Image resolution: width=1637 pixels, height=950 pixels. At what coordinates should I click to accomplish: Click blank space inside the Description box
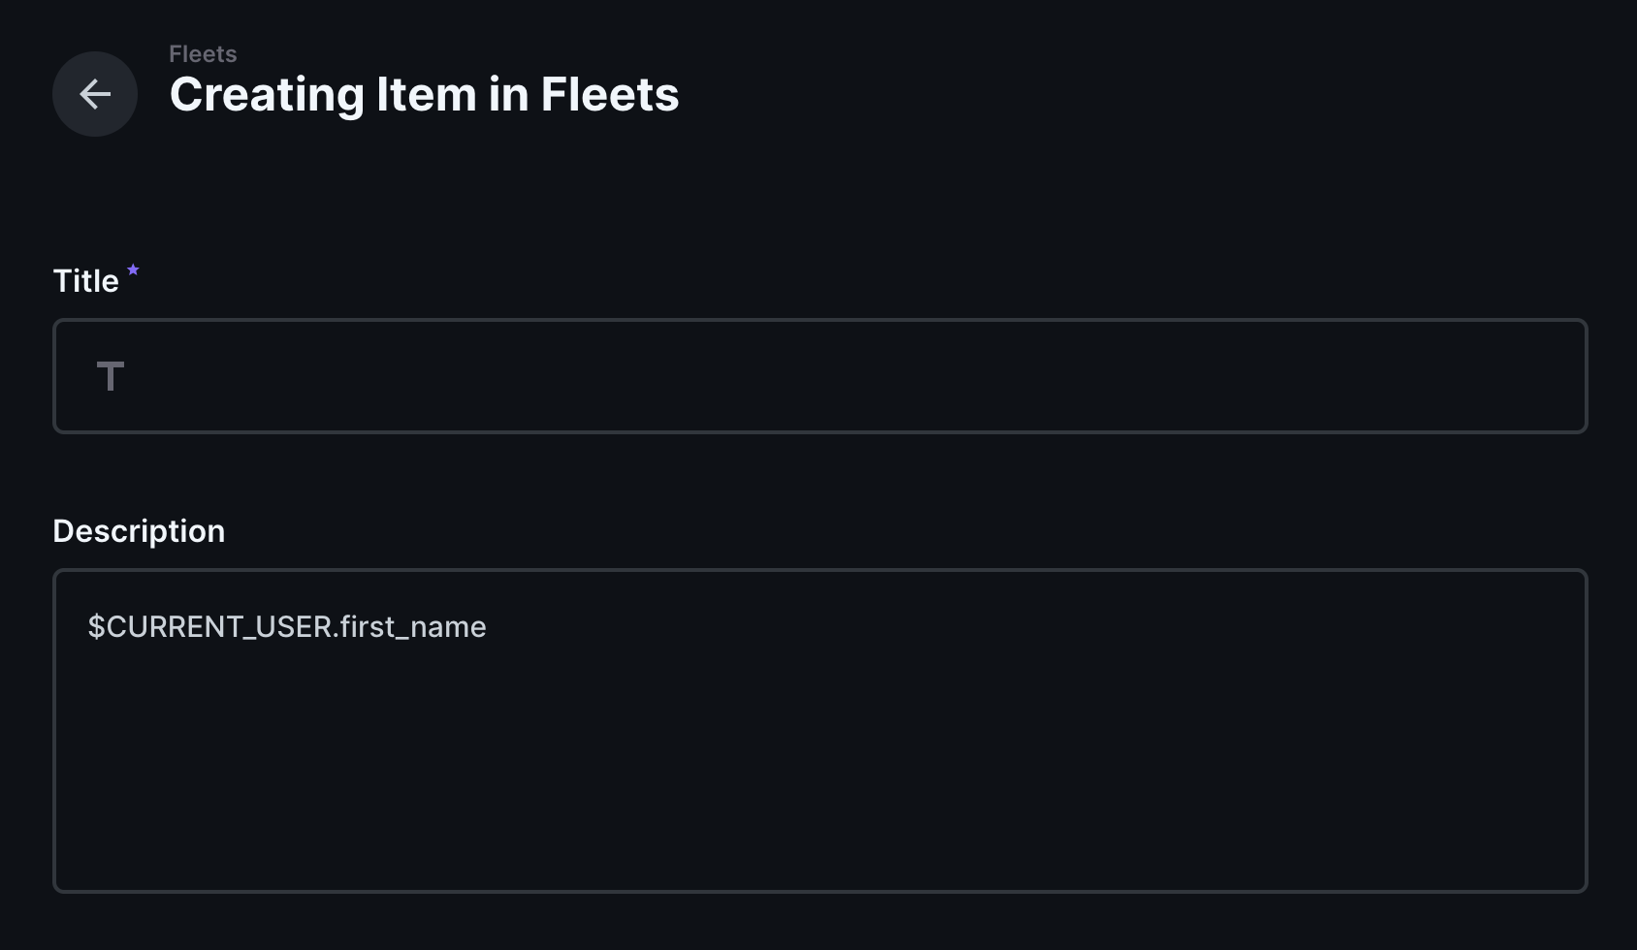pyautogui.click(x=873, y=776)
